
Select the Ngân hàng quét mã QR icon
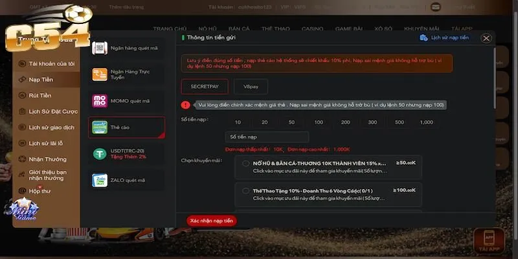tap(99, 48)
